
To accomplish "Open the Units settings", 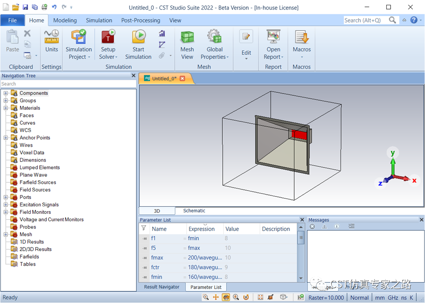I will click(51, 40).
